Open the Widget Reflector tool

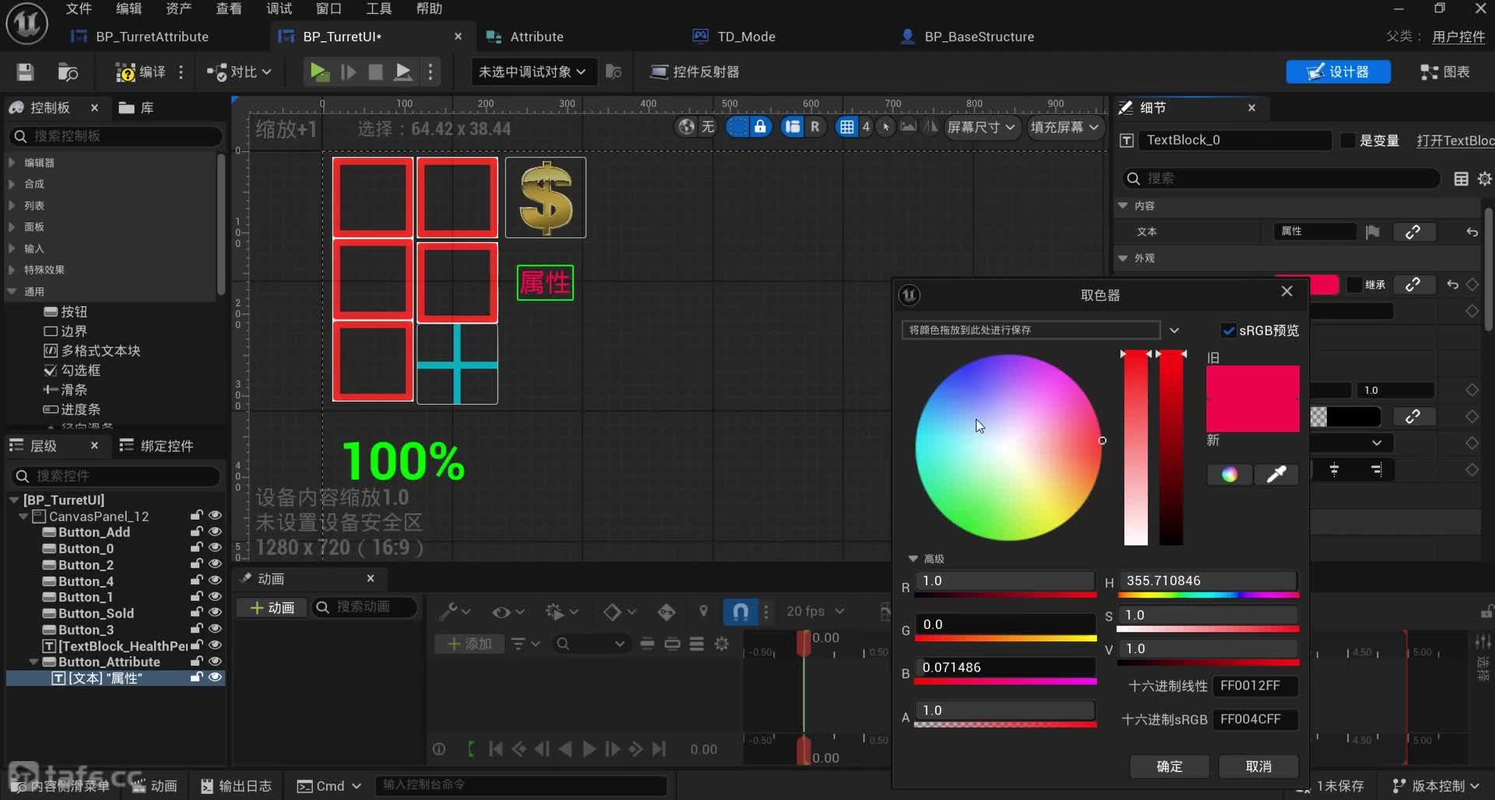click(x=695, y=72)
